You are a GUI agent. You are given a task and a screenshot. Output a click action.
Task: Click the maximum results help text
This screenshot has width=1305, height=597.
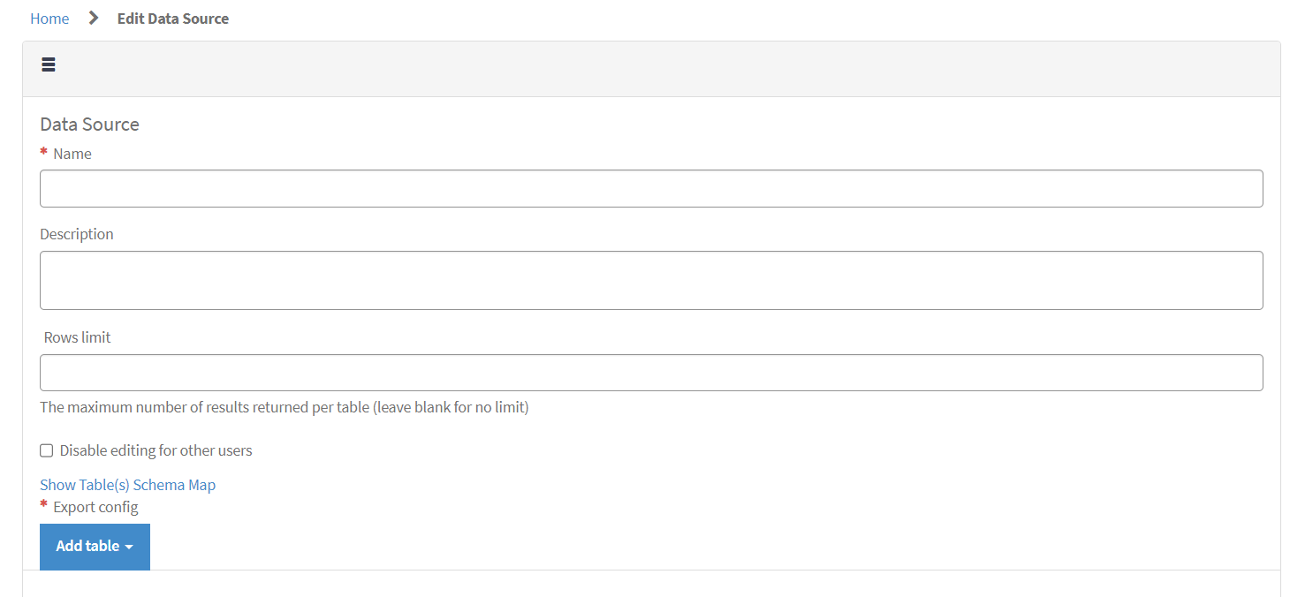click(285, 407)
